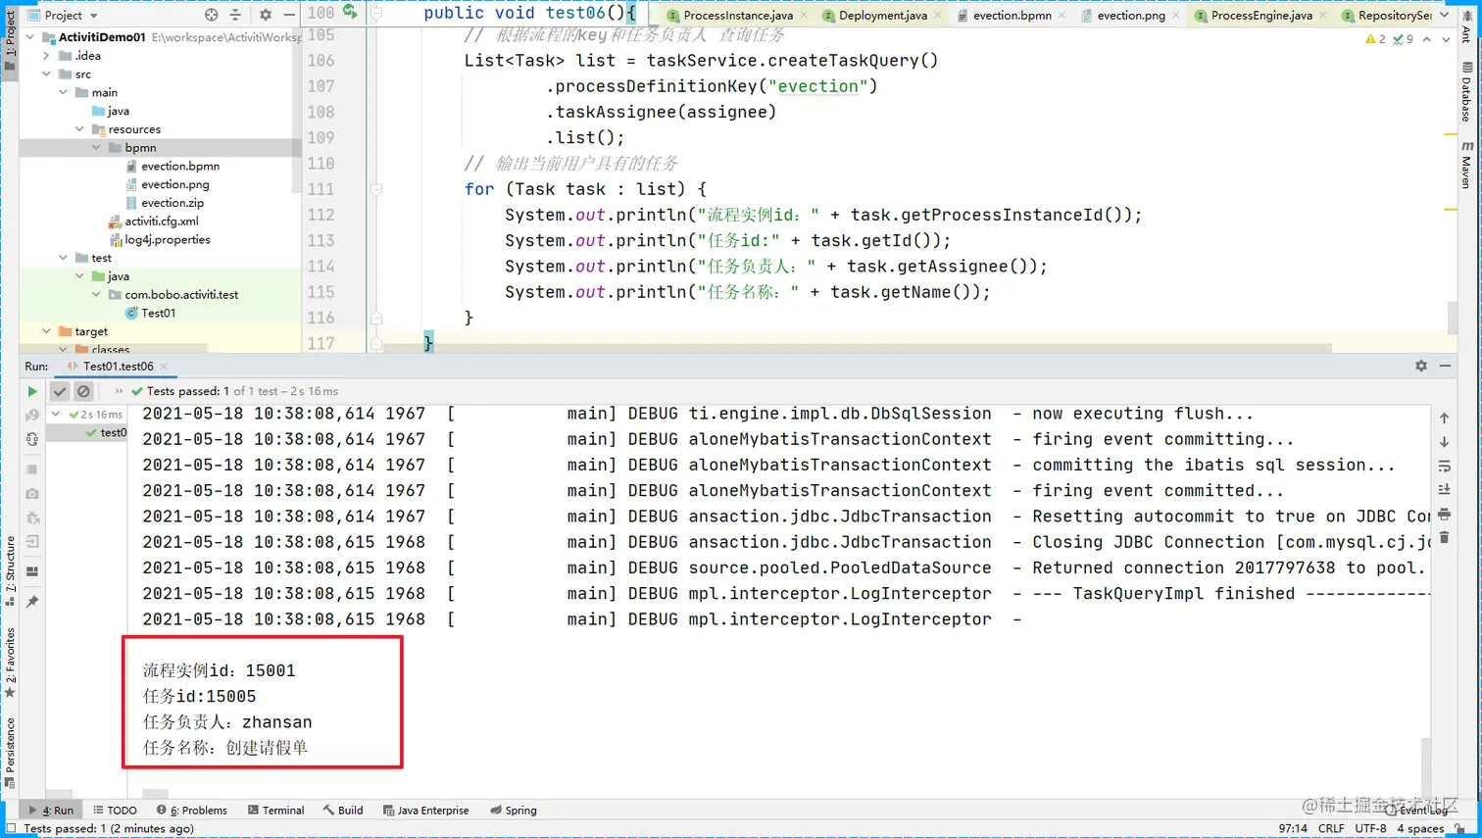
Task: Click the Rerun Failed Tests icon
Action: 32,415
